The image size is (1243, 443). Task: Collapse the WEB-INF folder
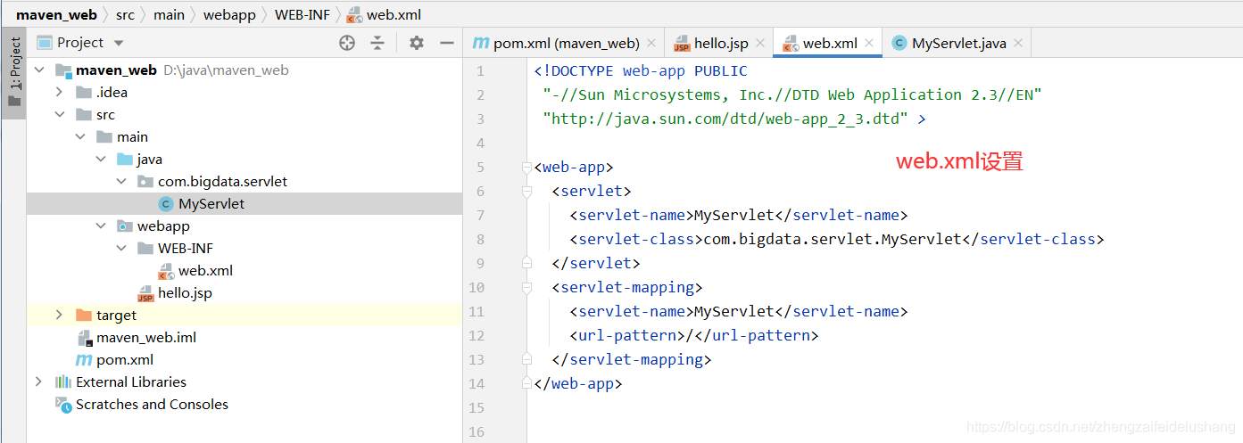coord(120,248)
